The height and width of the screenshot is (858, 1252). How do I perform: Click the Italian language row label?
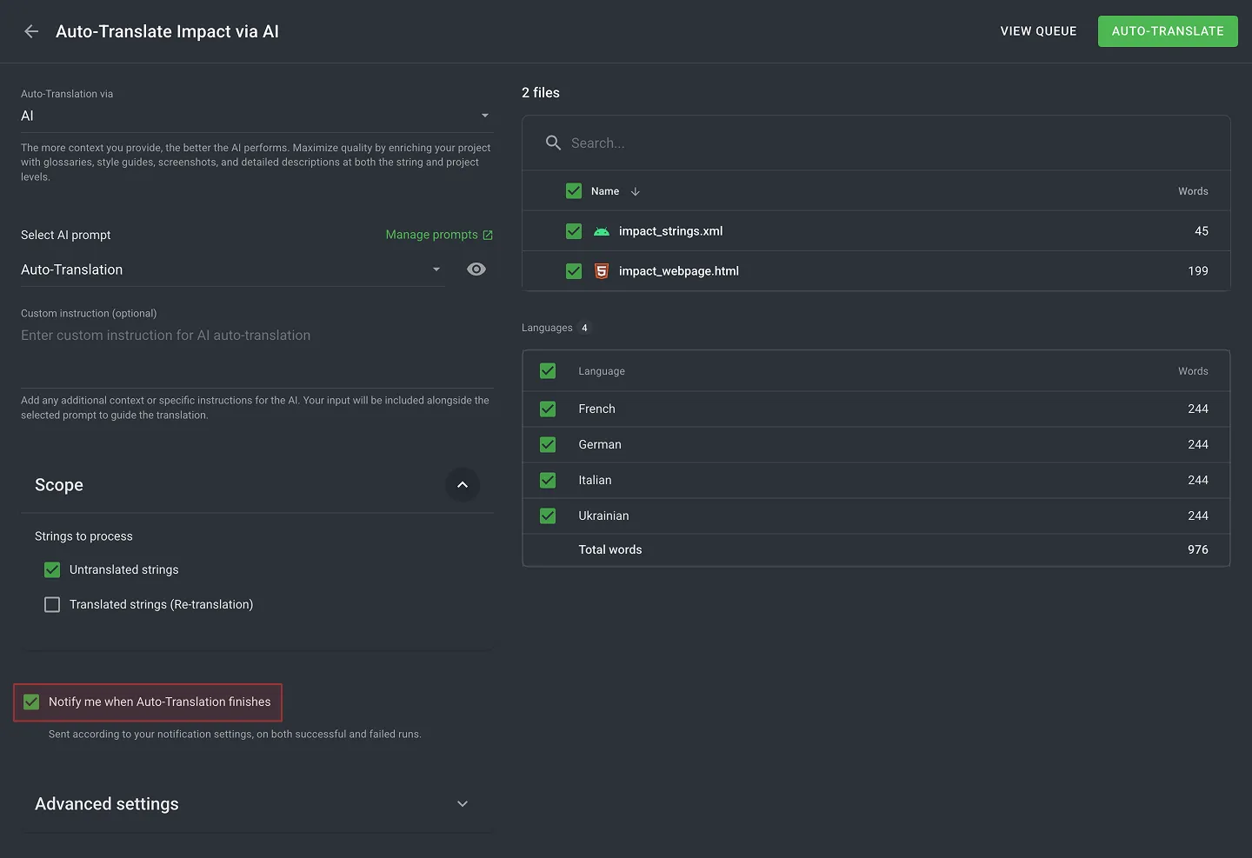click(595, 480)
